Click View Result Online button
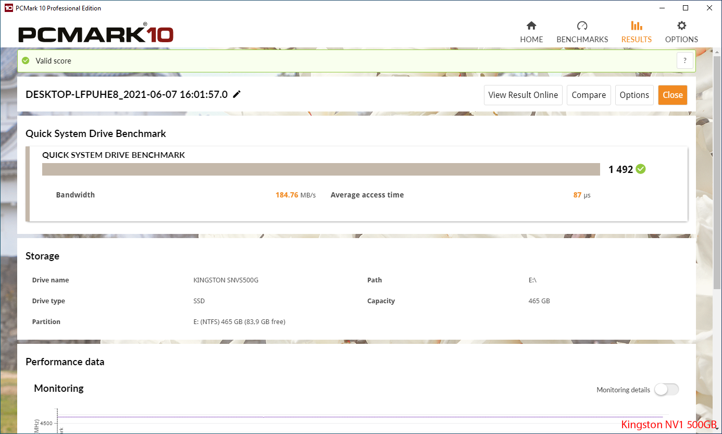722x434 pixels. coord(523,95)
